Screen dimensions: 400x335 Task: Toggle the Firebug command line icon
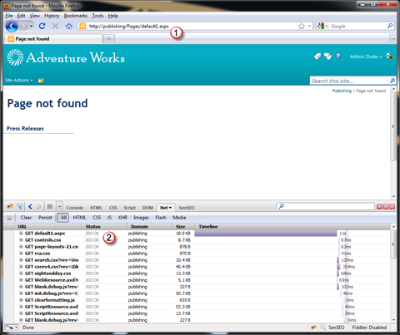50,206
